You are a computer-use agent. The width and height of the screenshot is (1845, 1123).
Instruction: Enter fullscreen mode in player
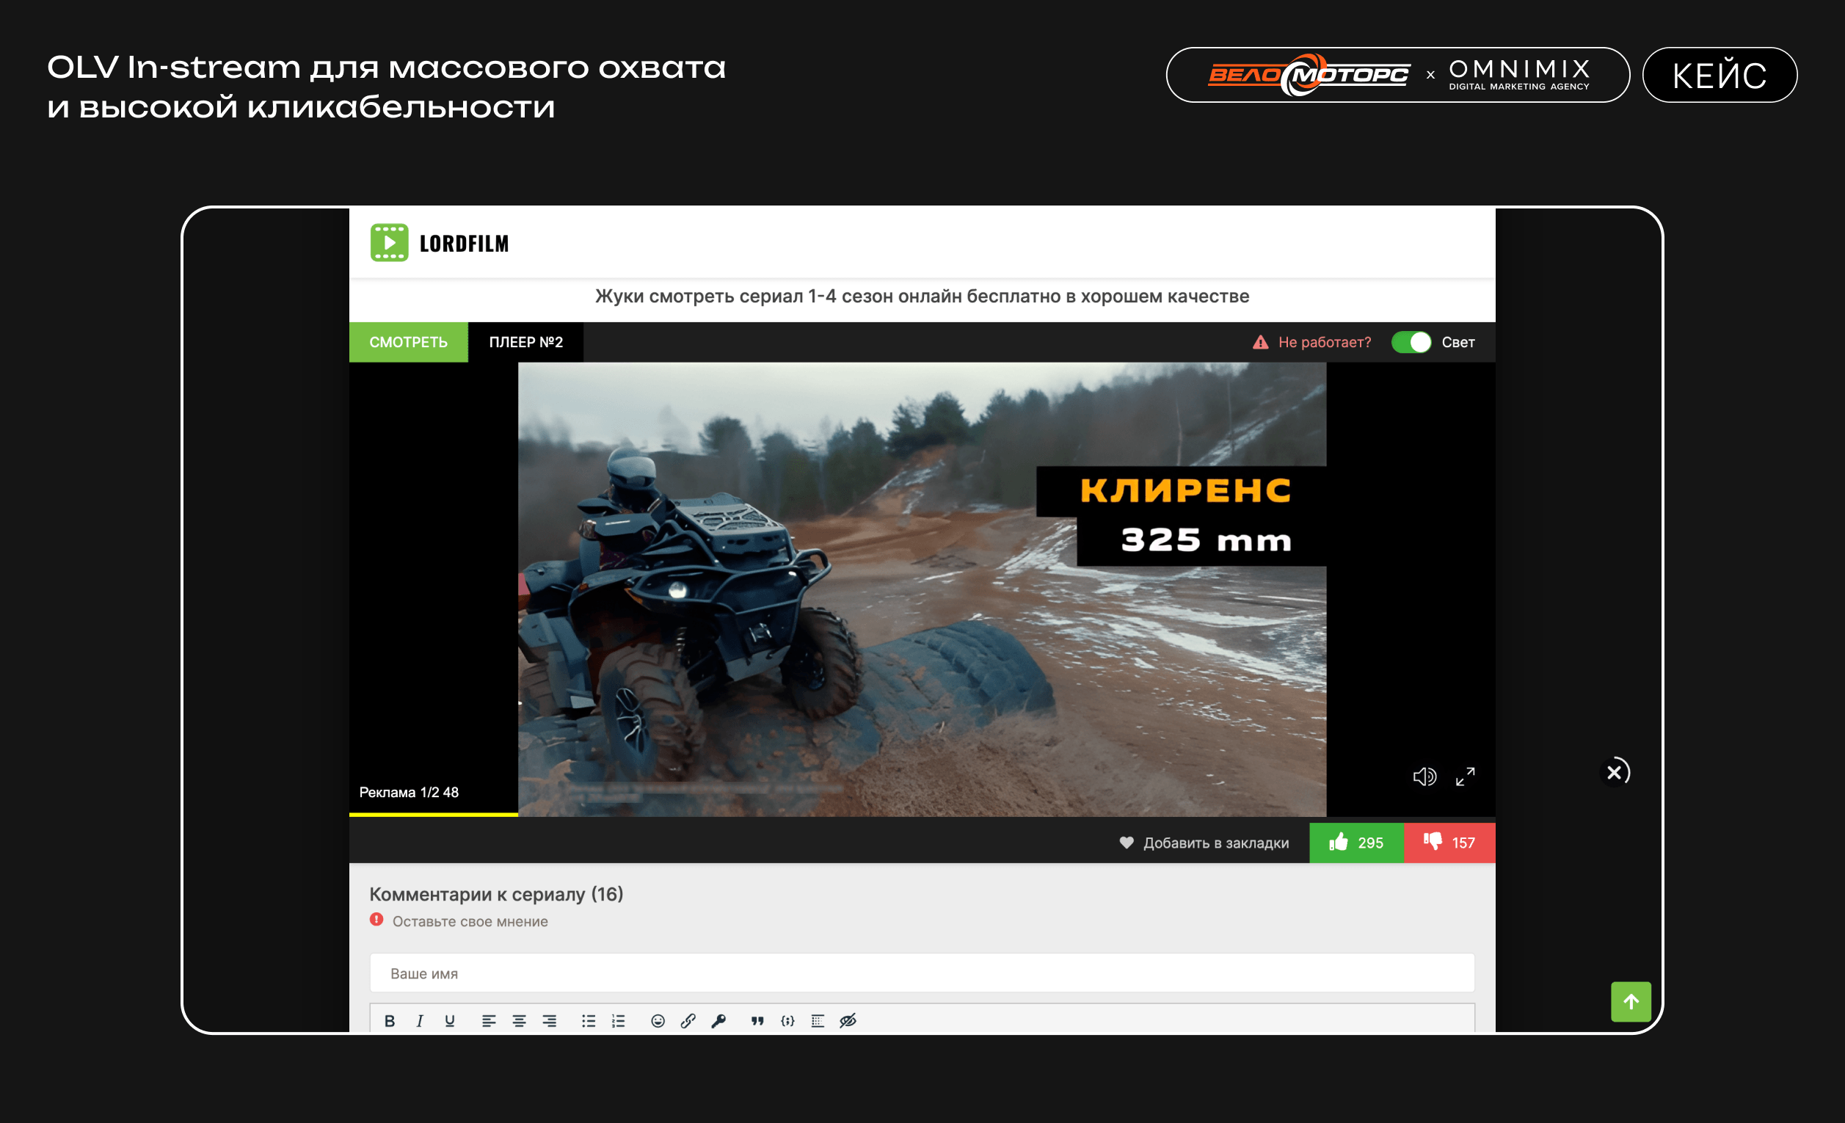[x=1466, y=777]
